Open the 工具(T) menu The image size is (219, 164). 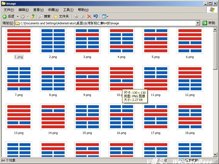[x=68, y=10]
